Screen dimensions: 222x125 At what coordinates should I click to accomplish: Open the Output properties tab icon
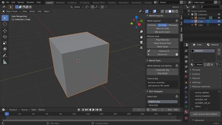[186, 62]
